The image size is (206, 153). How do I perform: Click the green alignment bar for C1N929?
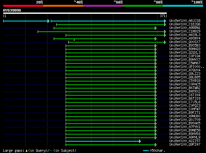[x=101, y=32]
